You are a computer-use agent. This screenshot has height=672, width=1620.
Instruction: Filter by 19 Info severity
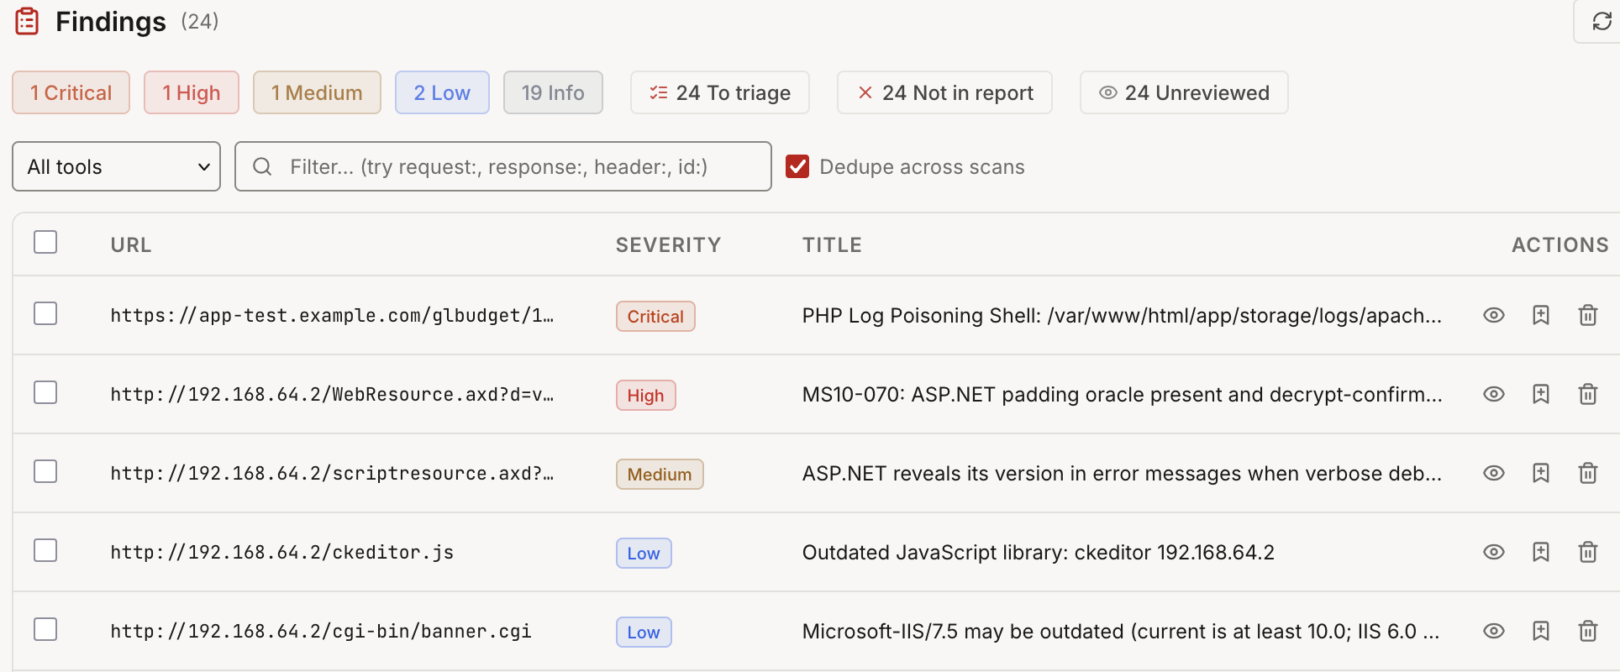[x=553, y=92]
